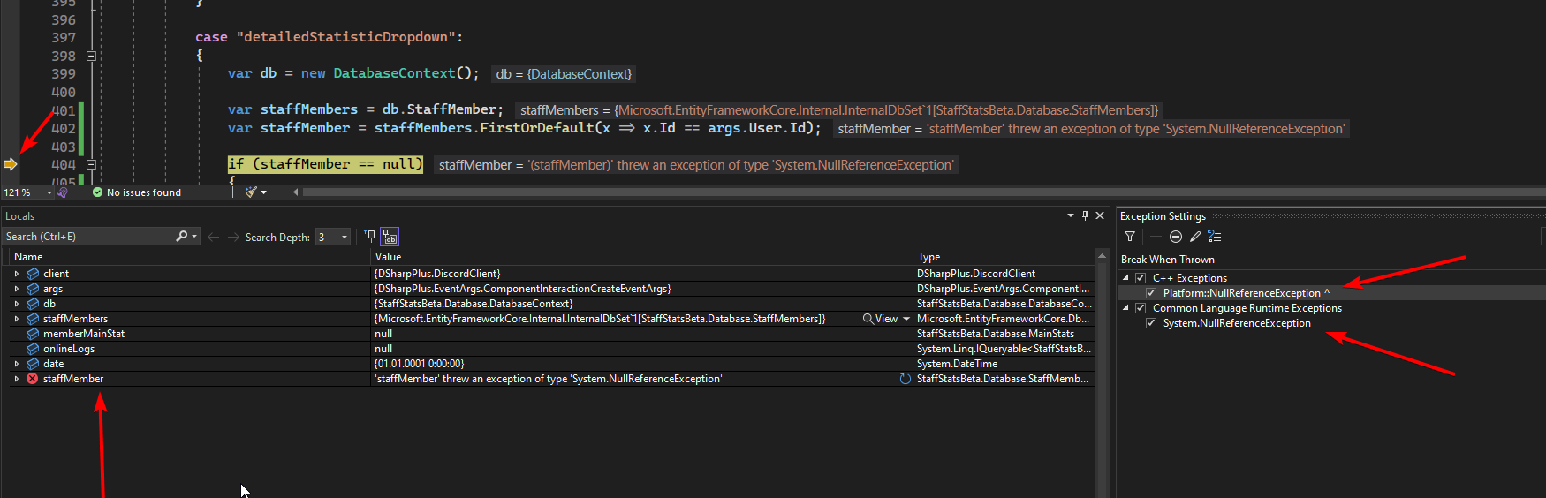
Task: Click the blue cube icon beside args
Action: coord(33,289)
